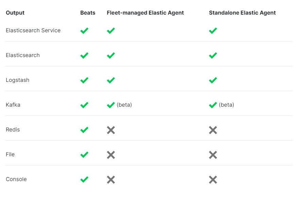Click the Beats checkmark for Elasticsearch Service

point(84,31)
